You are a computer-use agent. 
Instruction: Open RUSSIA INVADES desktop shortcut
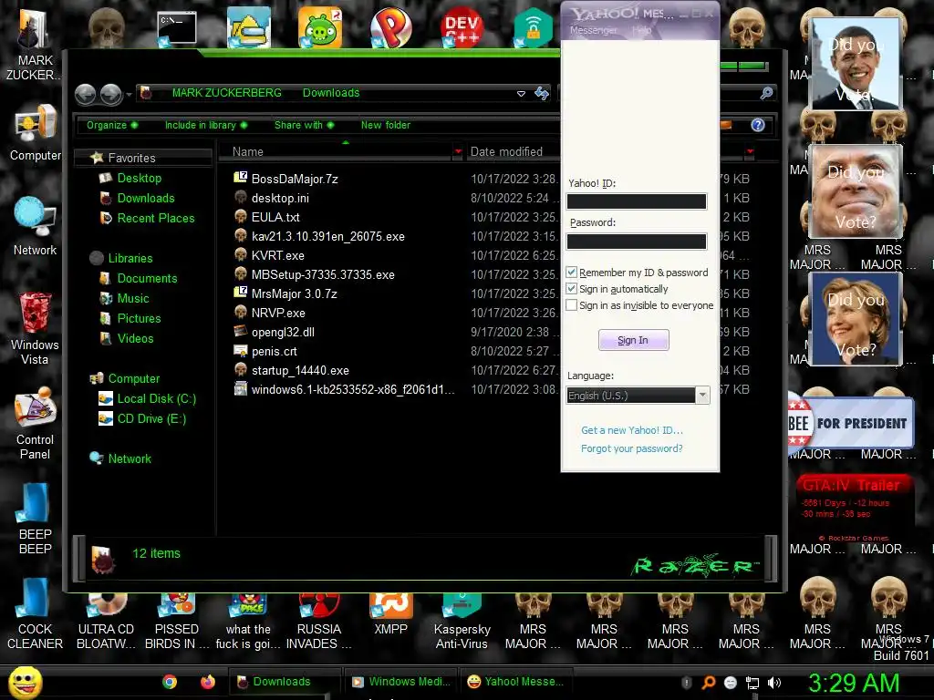(x=319, y=622)
